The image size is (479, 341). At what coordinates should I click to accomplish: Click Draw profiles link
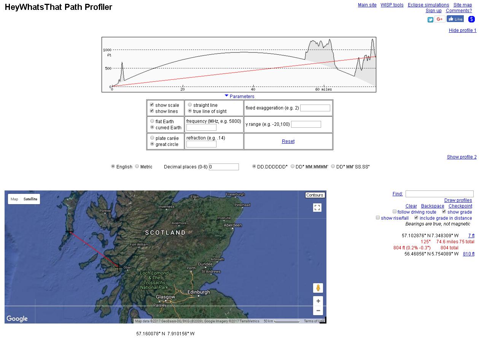(x=458, y=200)
